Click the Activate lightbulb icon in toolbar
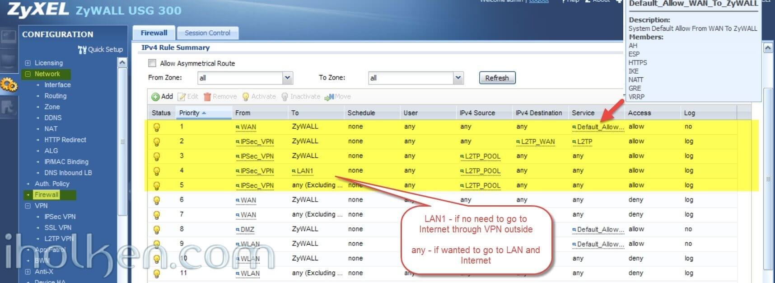The image size is (775, 283). (246, 97)
